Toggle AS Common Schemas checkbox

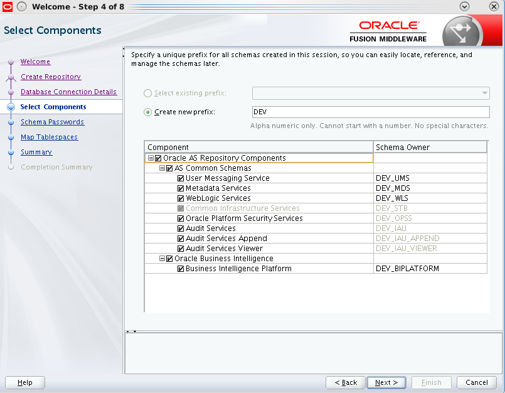169,168
